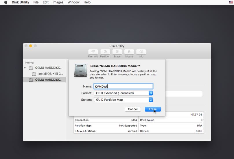This screenshot has width=234, height=159.
Task: Click the drive icon of Install OS X volume
Action: [34, 74]
